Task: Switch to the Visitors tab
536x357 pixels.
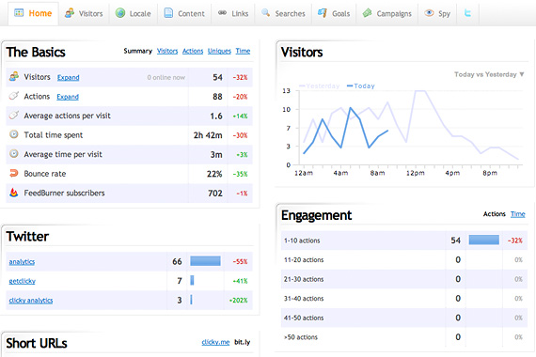Action: point(84,13)
